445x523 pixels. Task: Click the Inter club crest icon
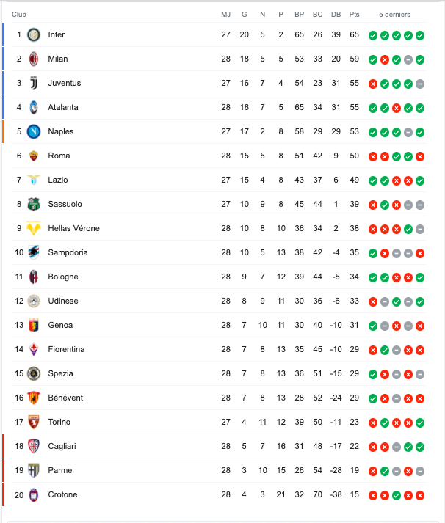[33, 34]
